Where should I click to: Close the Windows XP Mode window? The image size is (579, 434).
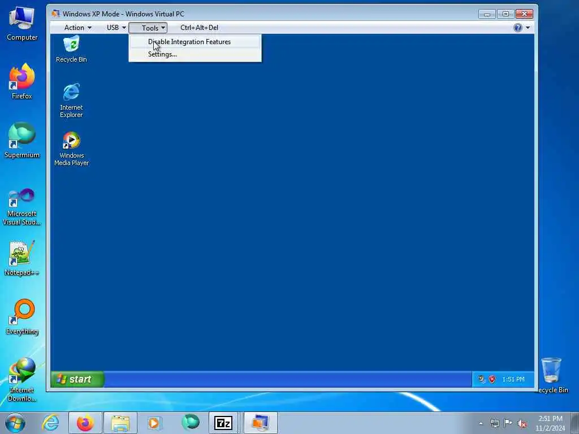(x=524, y=14)
